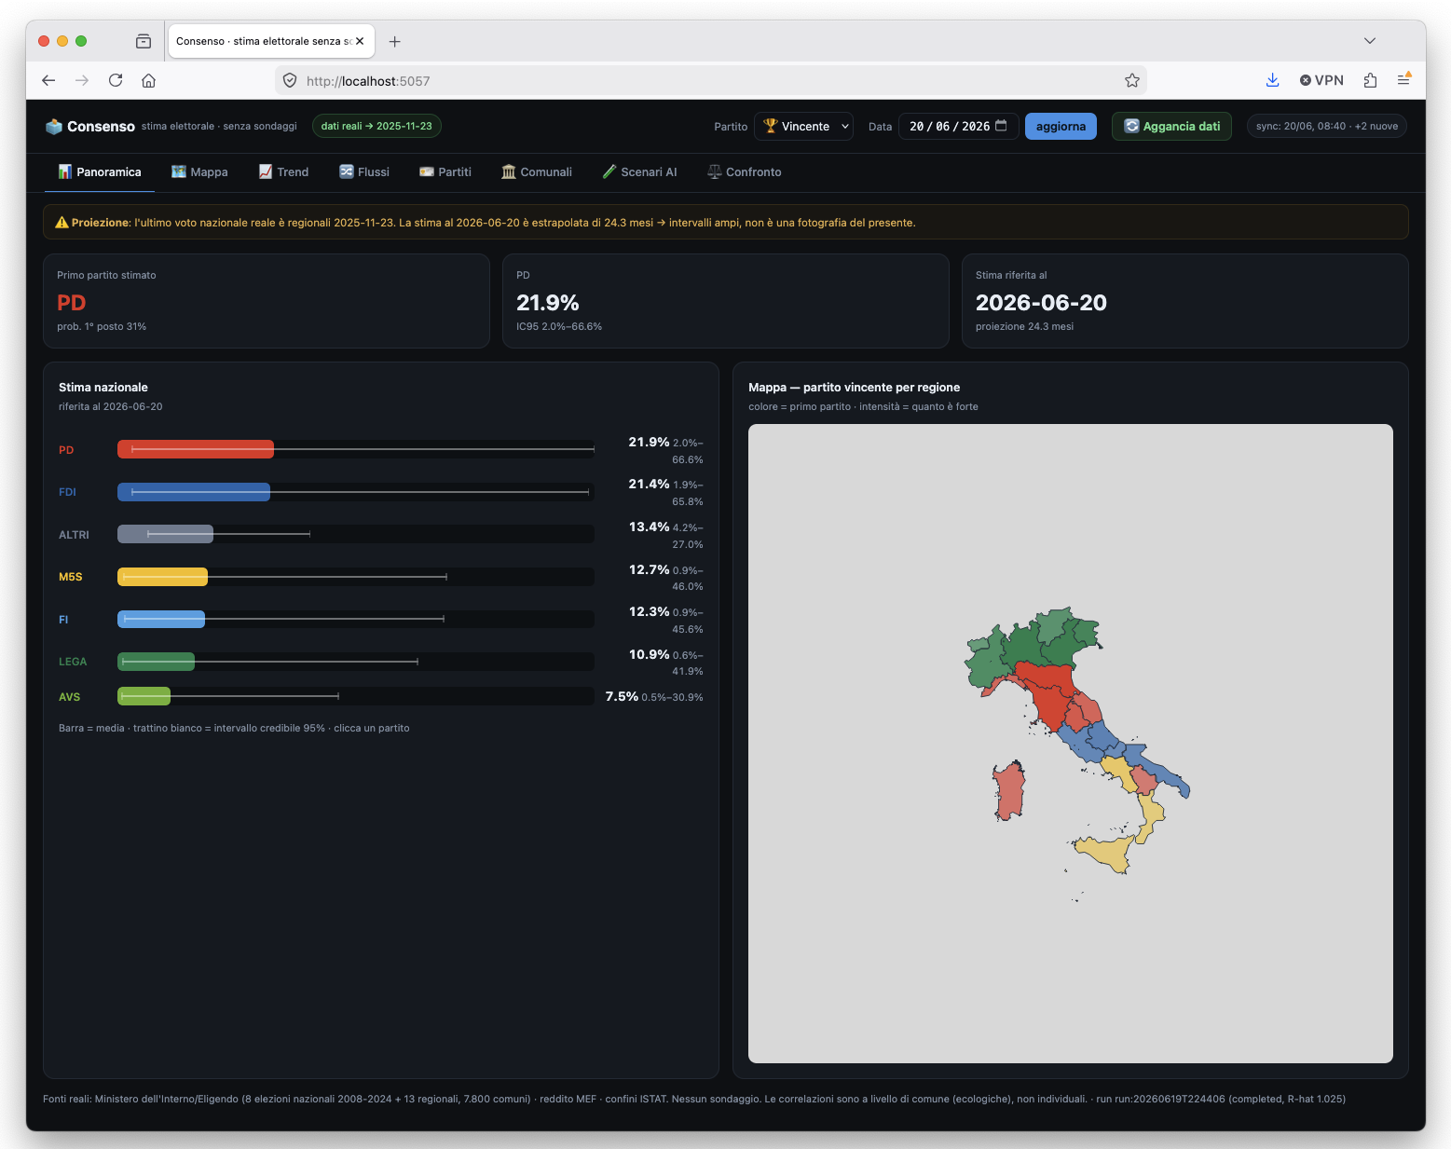Image resolution: width=1451 pixels, height=1149 pixels.
Task: Click the AVS 7.5% value
Action: coord(622,696)
